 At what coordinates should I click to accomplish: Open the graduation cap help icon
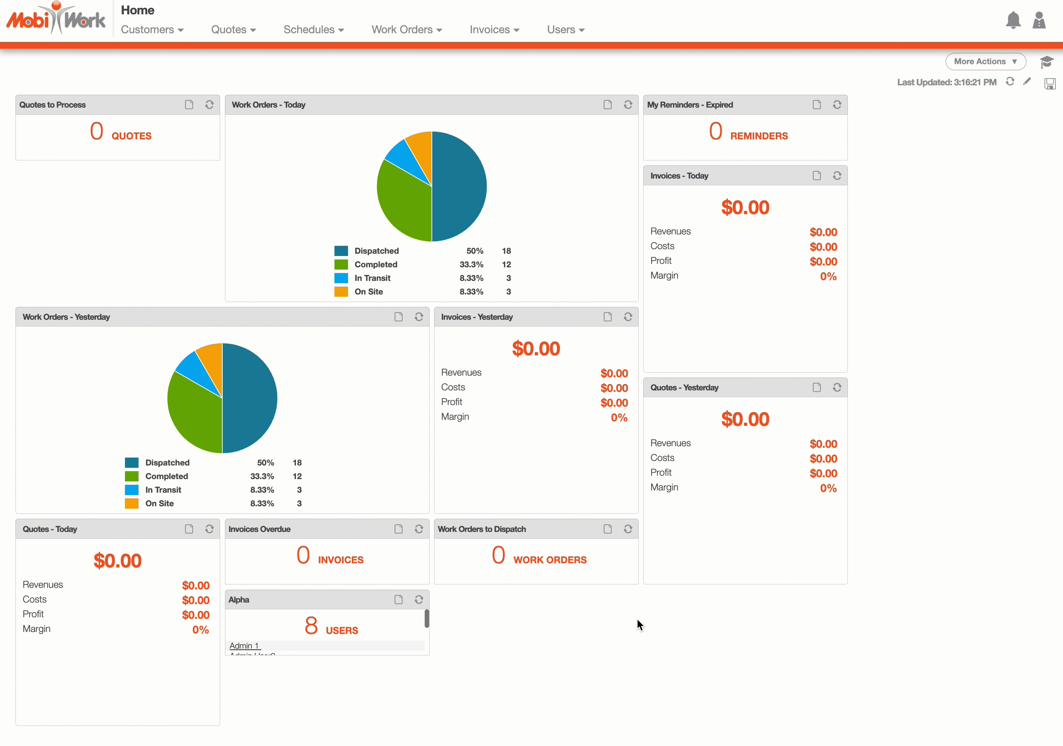[1046, 62]
